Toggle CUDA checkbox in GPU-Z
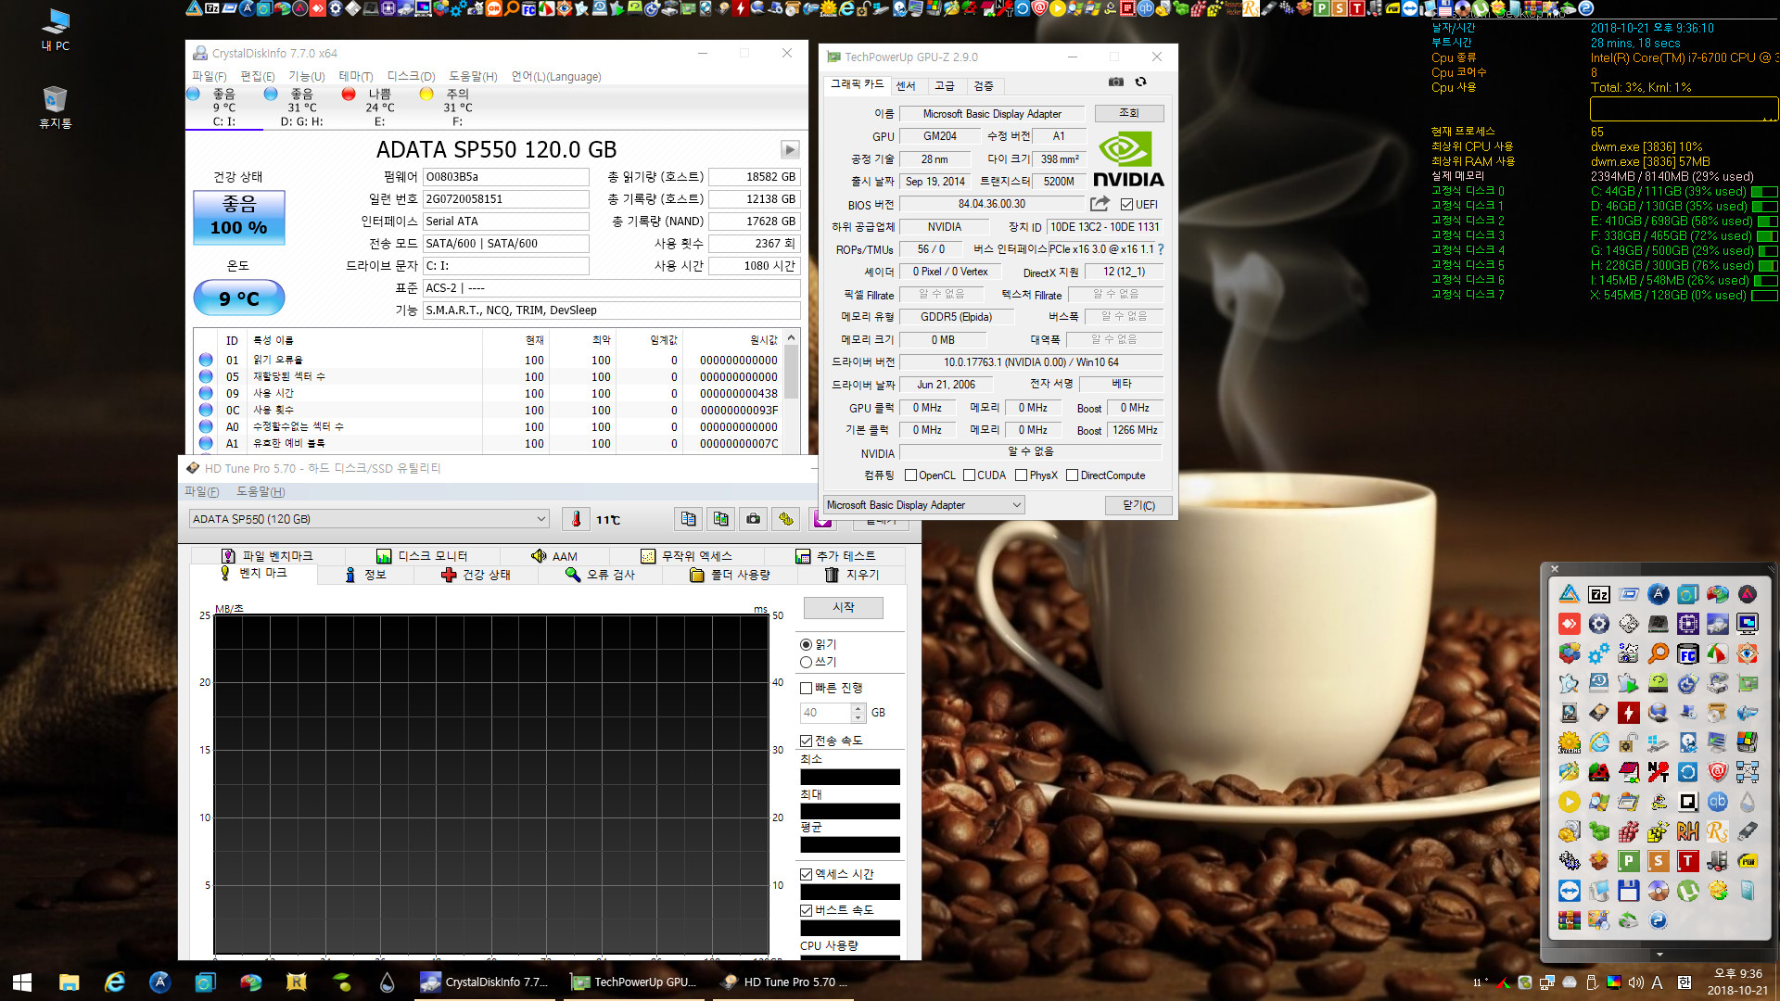The height and width of the screenshot is (1001, 1780). (x=969, y=475)
